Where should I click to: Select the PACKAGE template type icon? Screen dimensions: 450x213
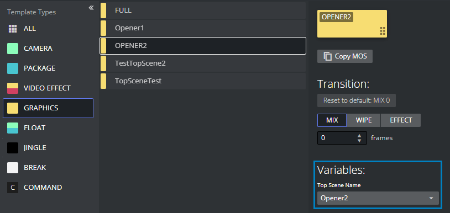(13, 68)
